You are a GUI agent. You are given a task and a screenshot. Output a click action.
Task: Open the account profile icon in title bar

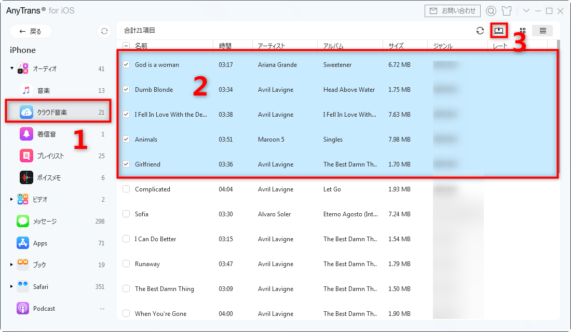(x=491, y=11)
